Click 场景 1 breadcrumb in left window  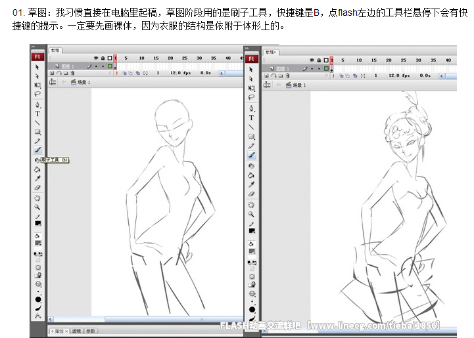click(x=81, y=82)
